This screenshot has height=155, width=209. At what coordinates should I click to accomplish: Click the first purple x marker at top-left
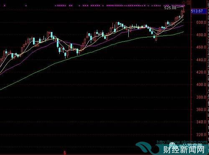5,6
